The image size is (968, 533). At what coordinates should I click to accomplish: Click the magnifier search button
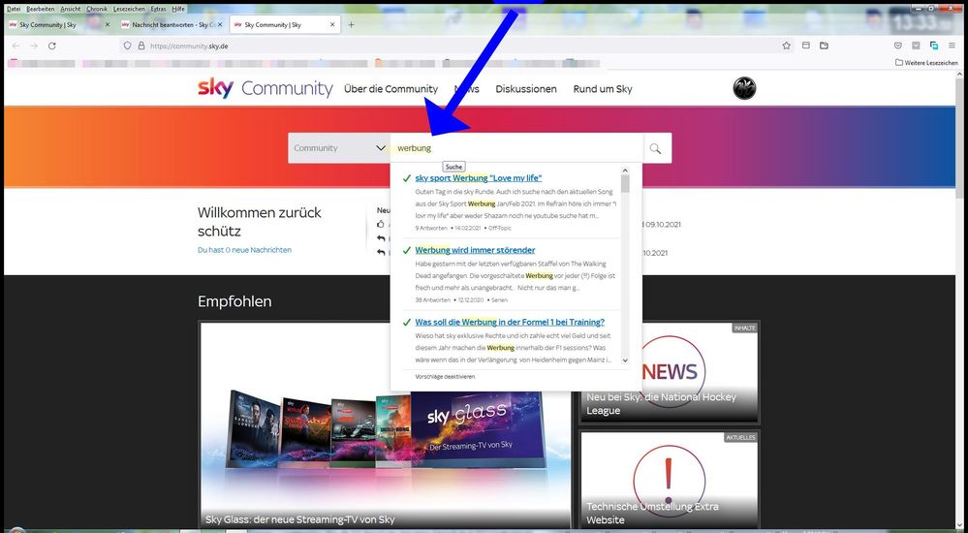pyautogui.click(x=656, y=148)
